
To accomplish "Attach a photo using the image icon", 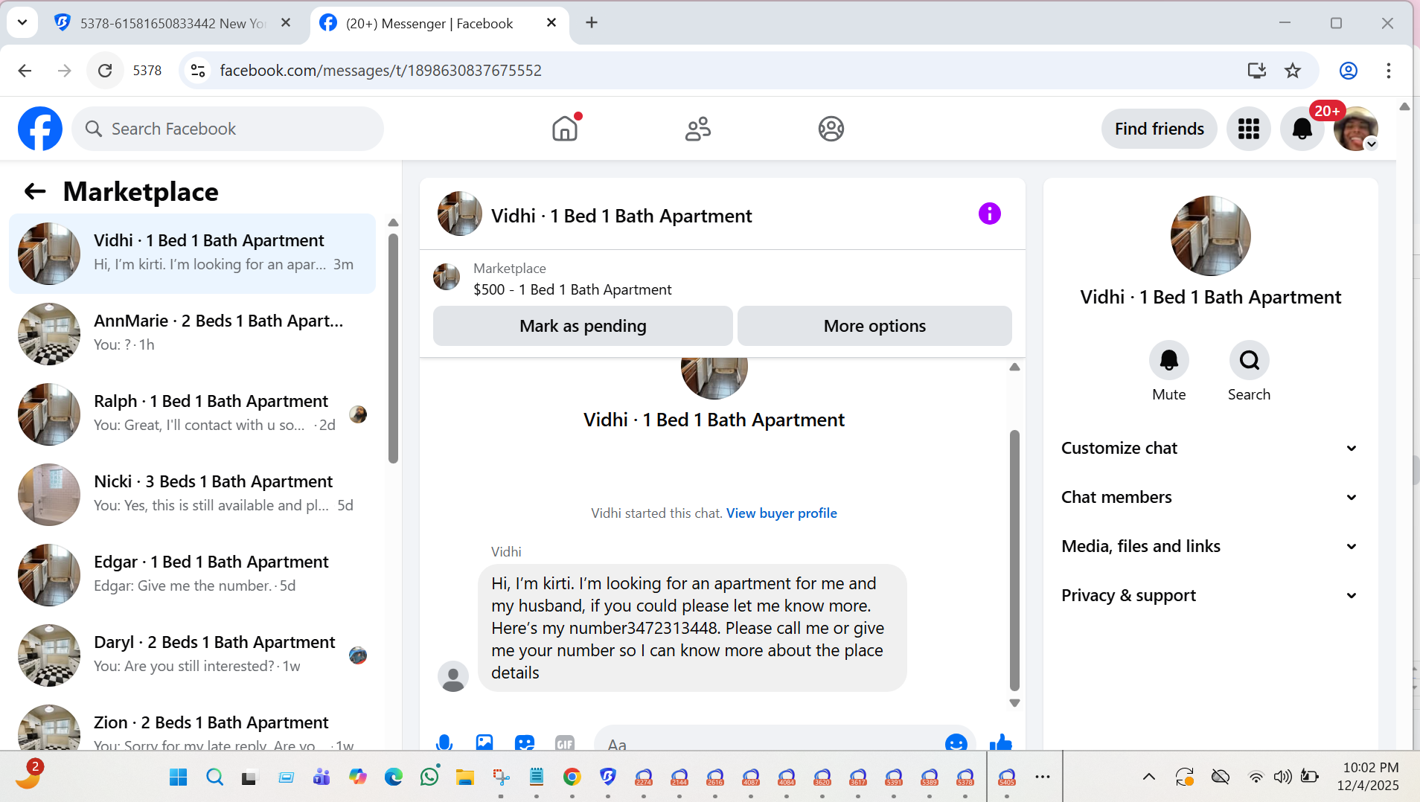I will coord(484,742).
